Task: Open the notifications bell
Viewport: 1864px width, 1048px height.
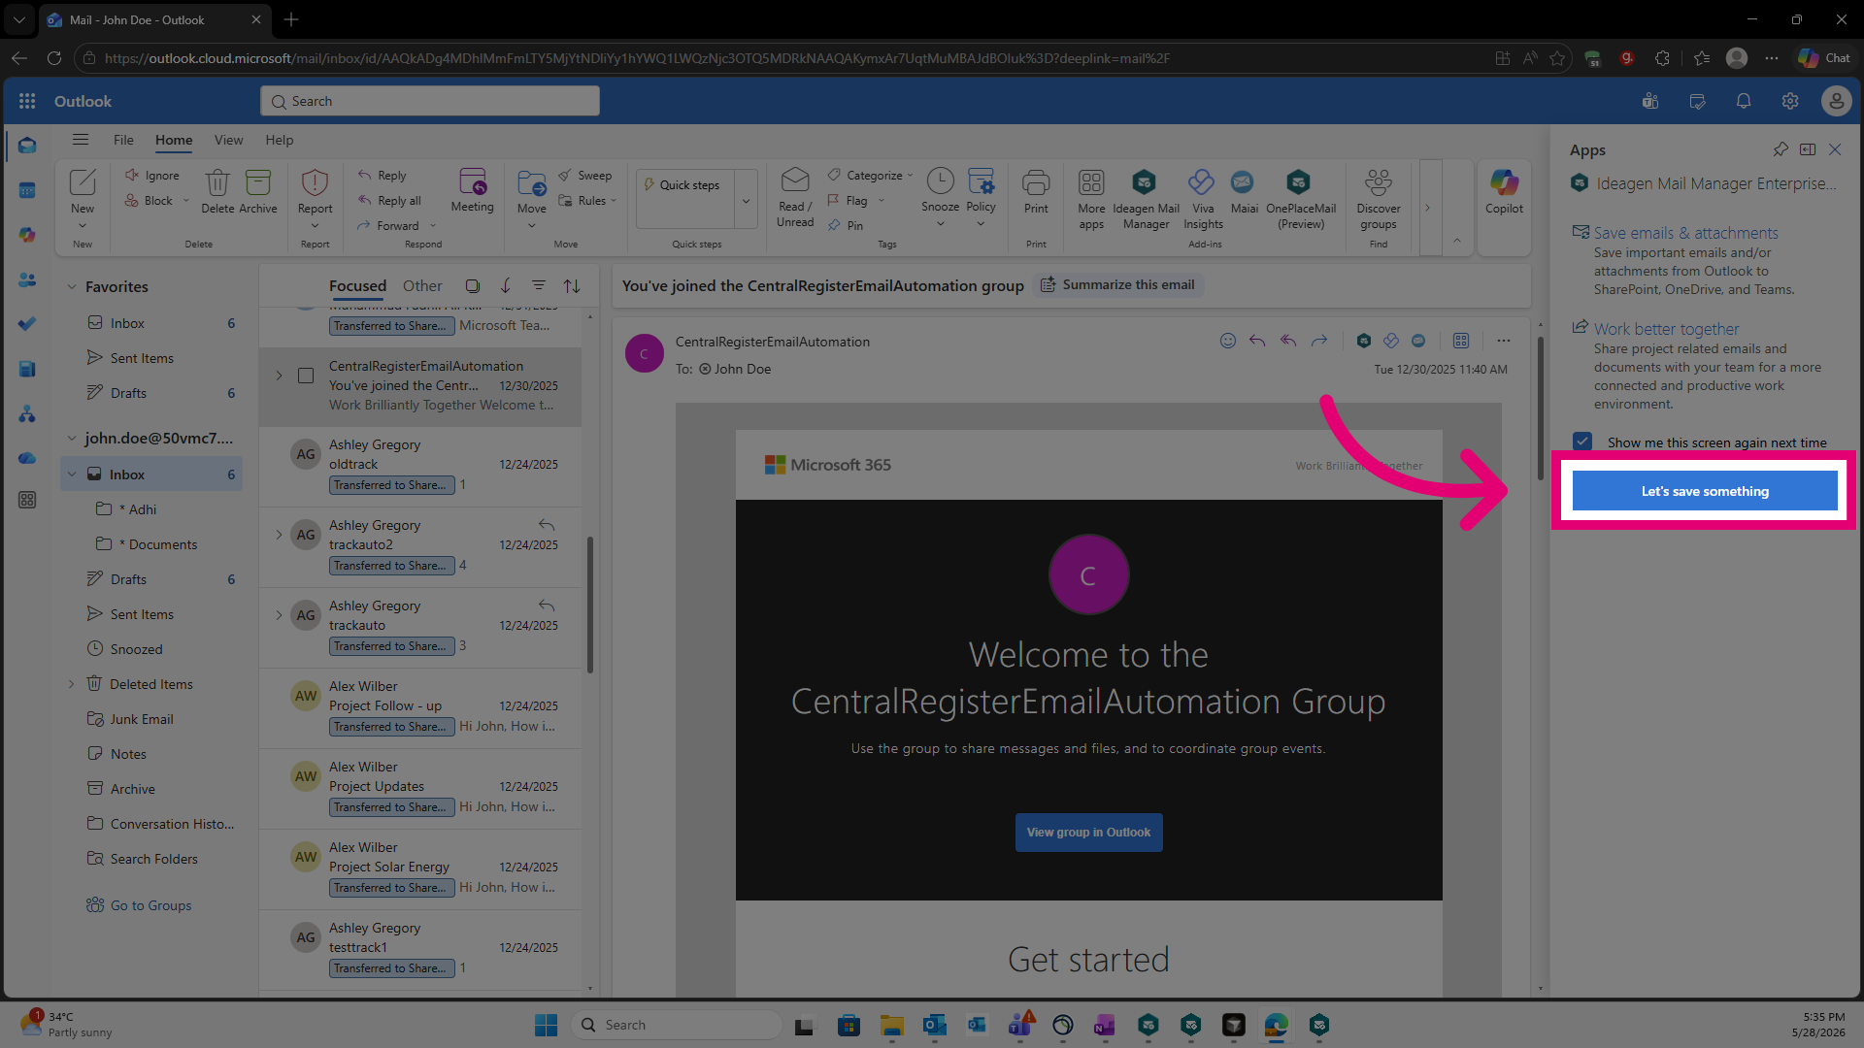Action: tap(1744, 101)
